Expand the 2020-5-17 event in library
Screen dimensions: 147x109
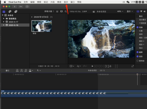pos(4,22)
